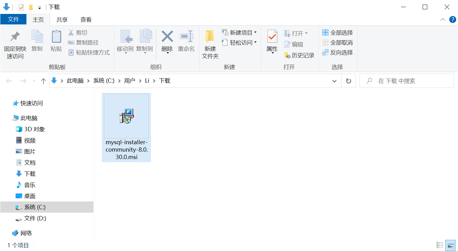Click 用户 breadcrumb in address bar
458x251 pixels.
tap(130, 81)
